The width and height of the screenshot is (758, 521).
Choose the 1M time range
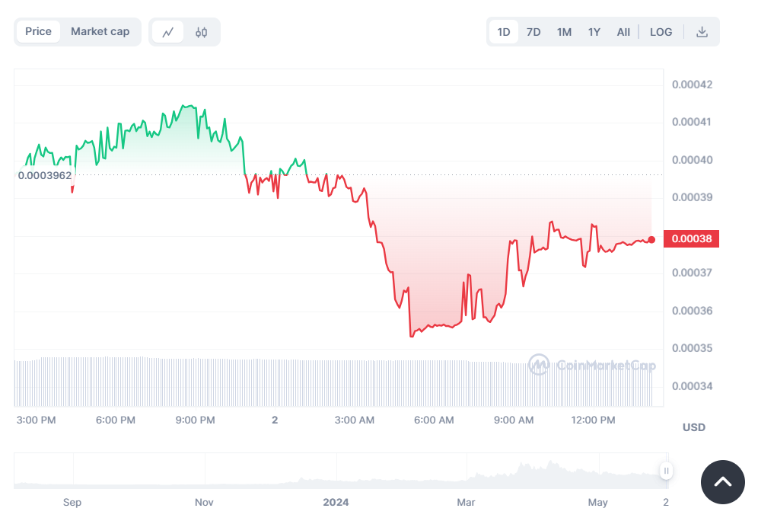564,32
